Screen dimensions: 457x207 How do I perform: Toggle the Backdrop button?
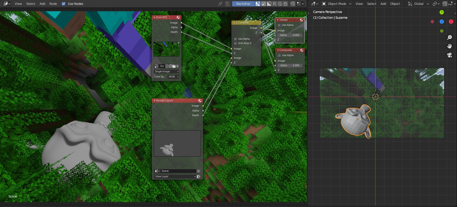coord(243,4)
